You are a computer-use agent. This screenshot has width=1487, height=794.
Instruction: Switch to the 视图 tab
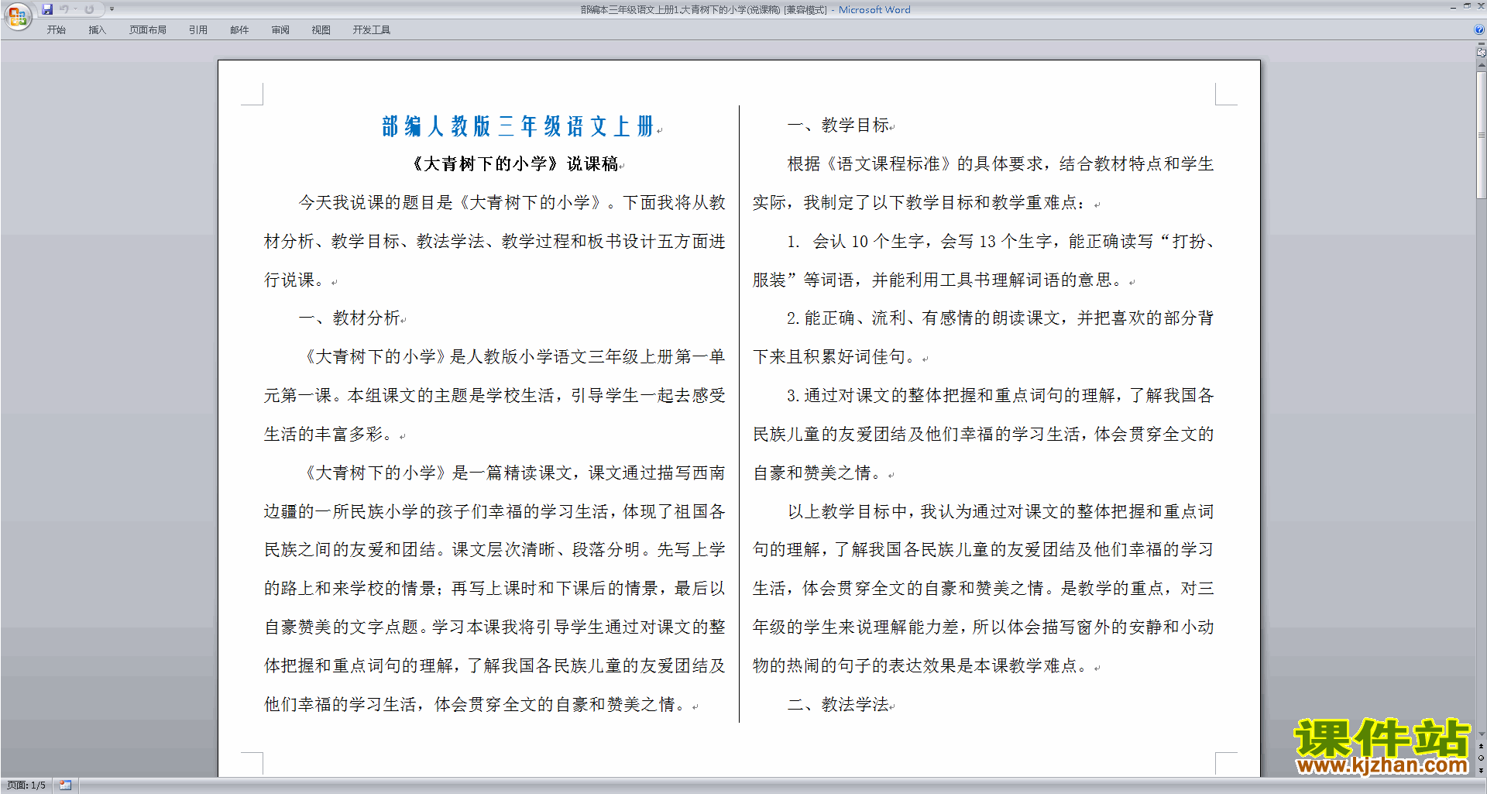coord(321,30)
